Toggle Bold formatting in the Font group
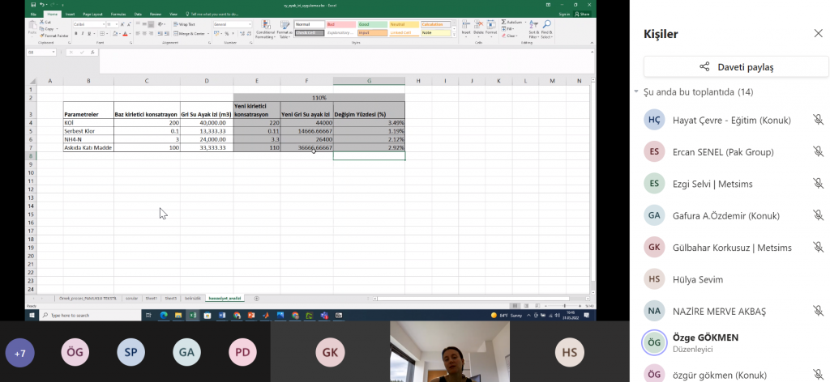 coord(75,33)
